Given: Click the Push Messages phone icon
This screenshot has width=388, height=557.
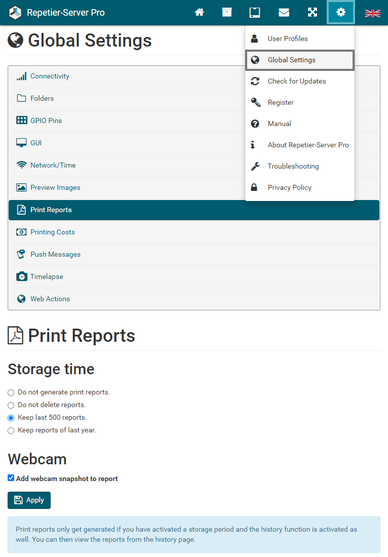Looking at the screenshot, I should point(21,254).
